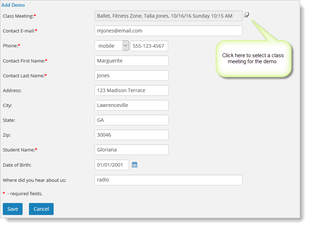Focus the Address field
309x227 pixels.
[x=131, y=90]
